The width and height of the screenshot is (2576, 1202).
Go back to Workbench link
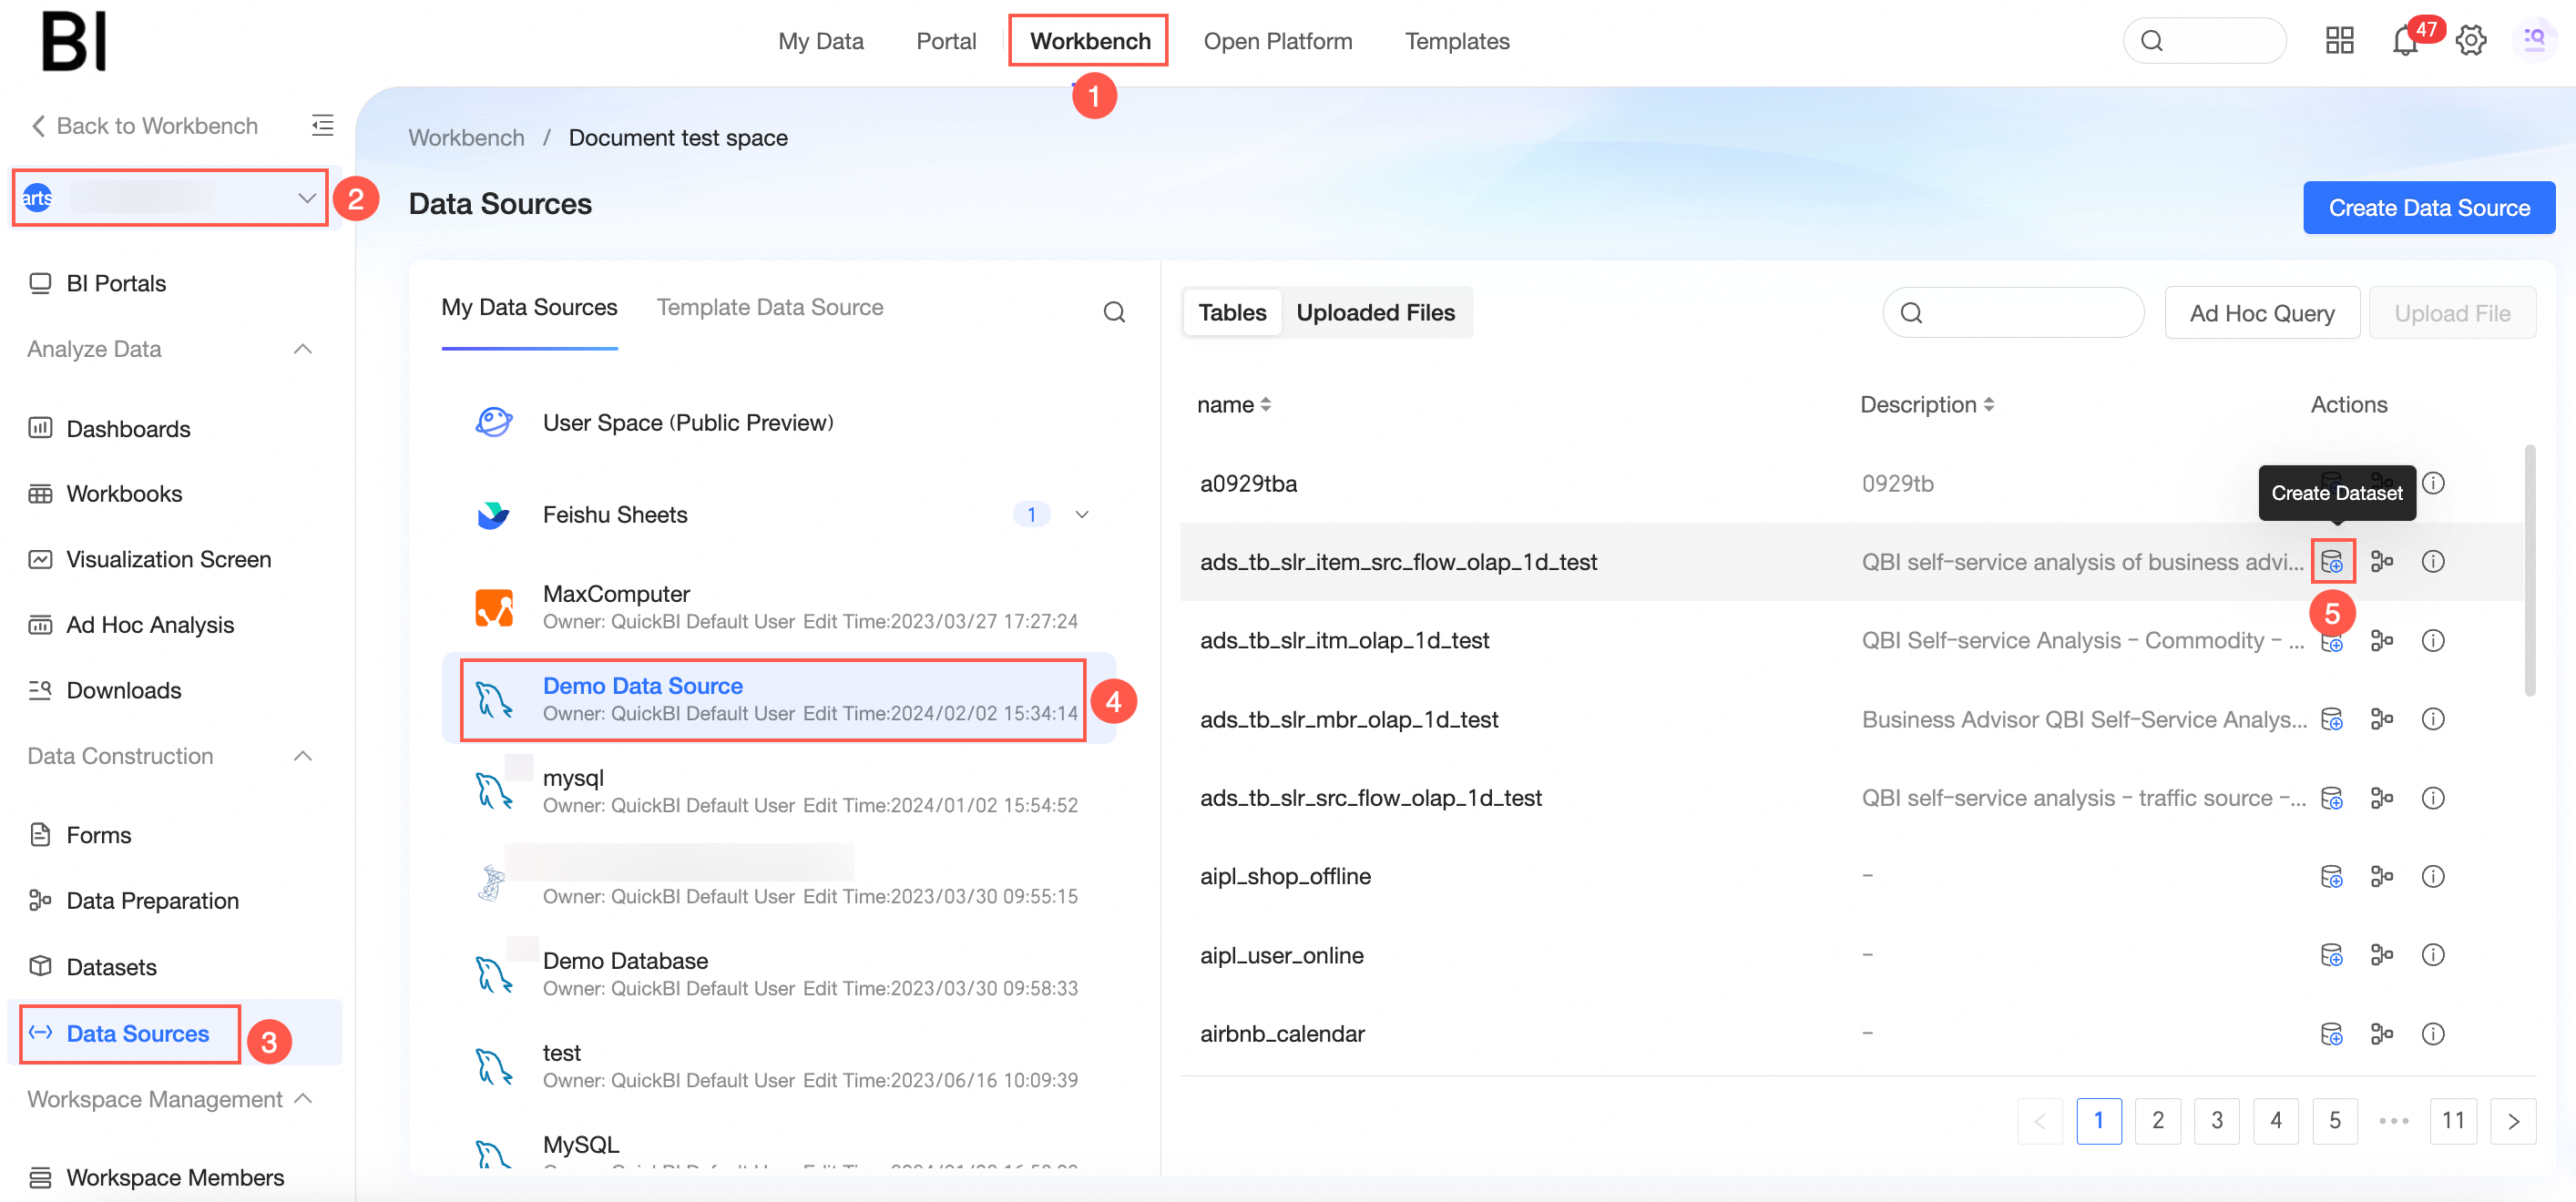click(x=145, y=125)
